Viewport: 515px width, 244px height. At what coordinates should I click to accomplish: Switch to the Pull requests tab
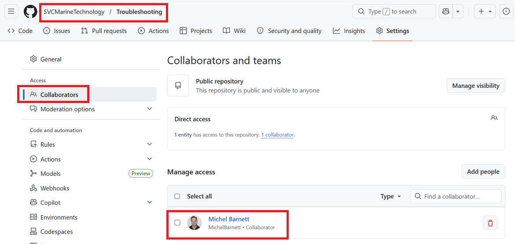104,31
